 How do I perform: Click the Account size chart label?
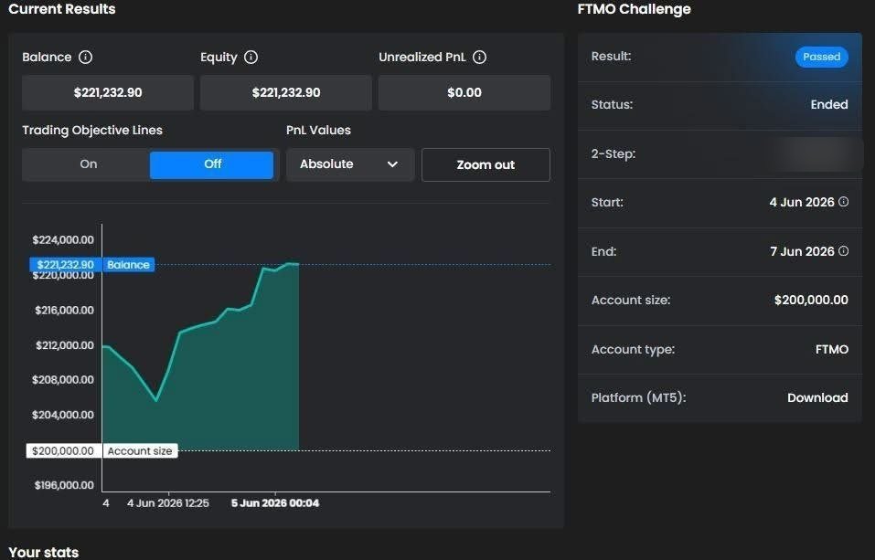click(140, 450)
